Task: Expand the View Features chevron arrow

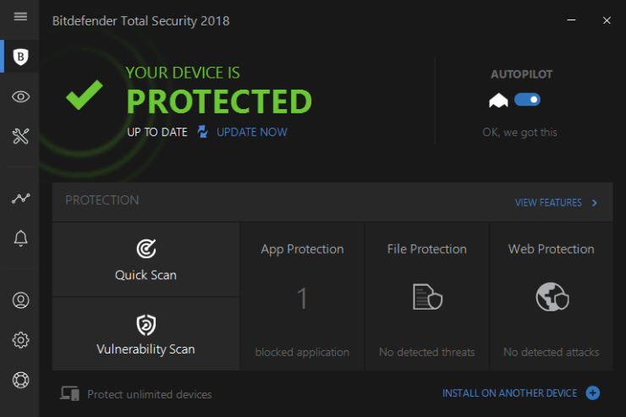Action: pos(595,203)
